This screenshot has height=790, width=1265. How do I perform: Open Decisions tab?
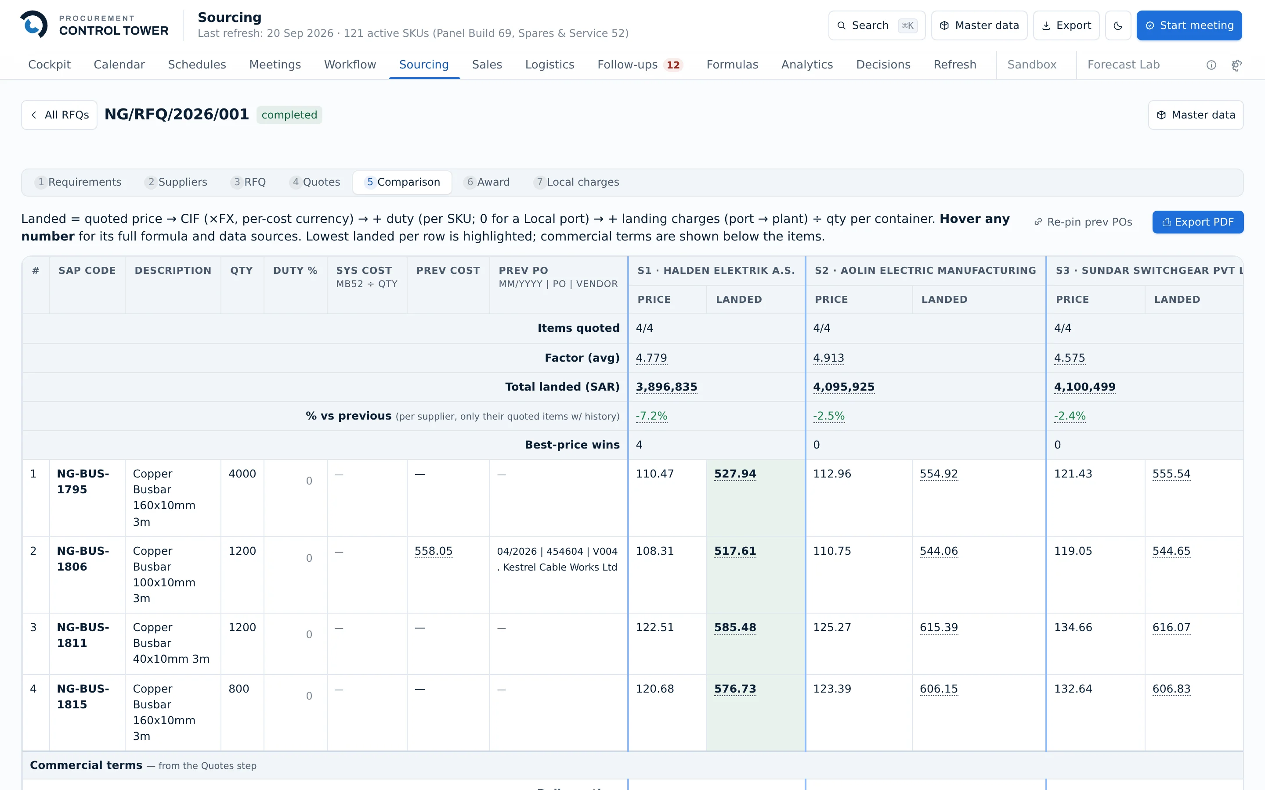tap(883, 65)
